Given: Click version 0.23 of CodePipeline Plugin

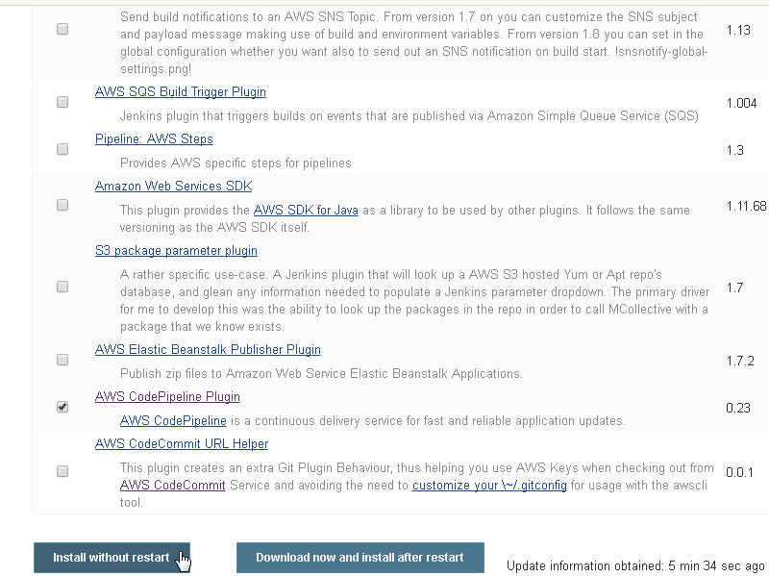Looking at the screenshot, I should [x=738, y=408].
